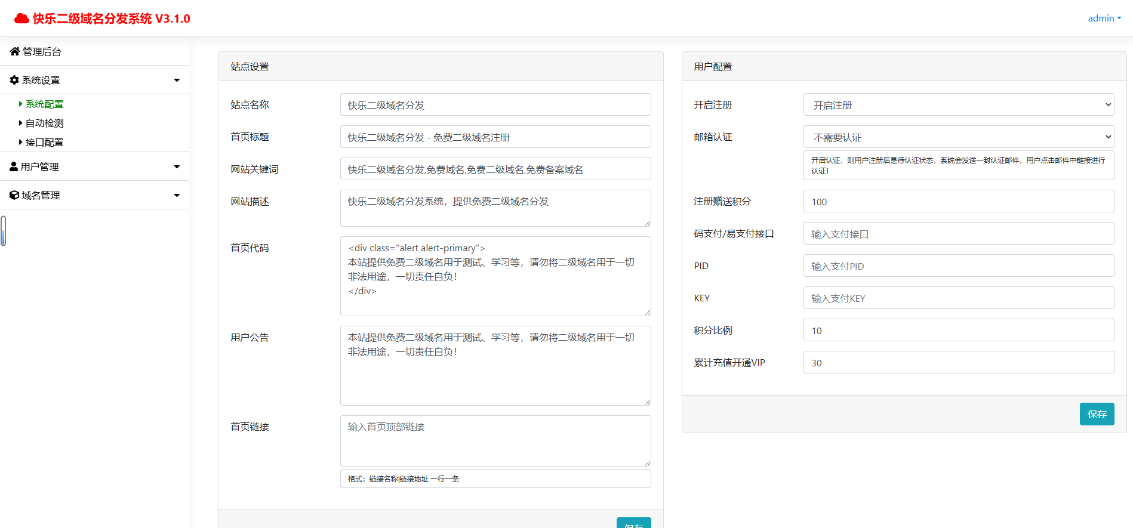
Task: Click the resize handle of 首页代码 textarea
Action: 647,312
